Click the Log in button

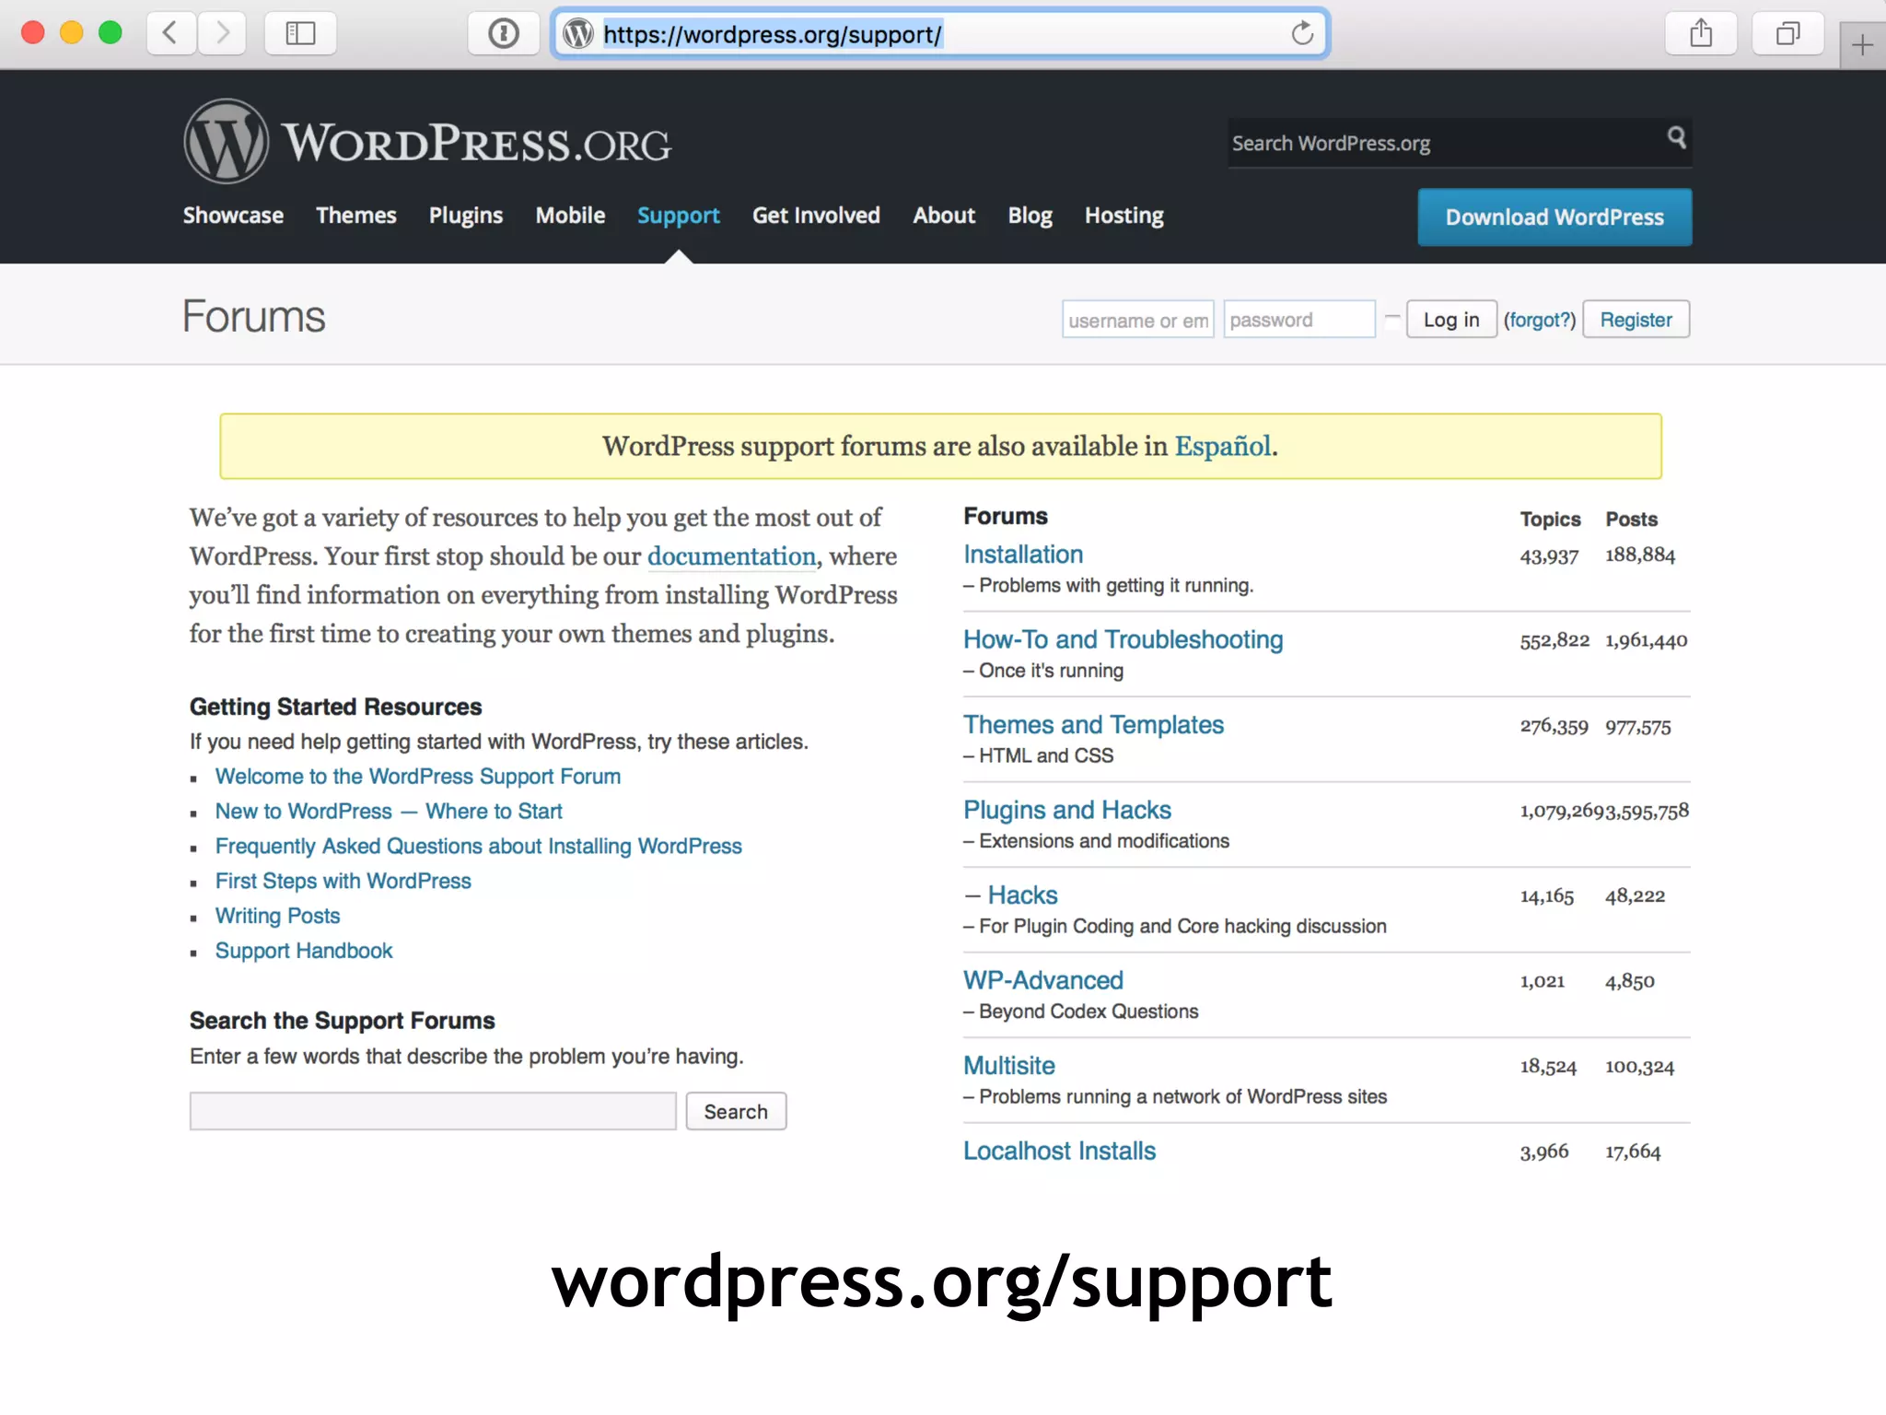click(1451, 320)
